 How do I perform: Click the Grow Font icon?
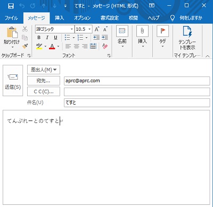(x=97, y=29)
